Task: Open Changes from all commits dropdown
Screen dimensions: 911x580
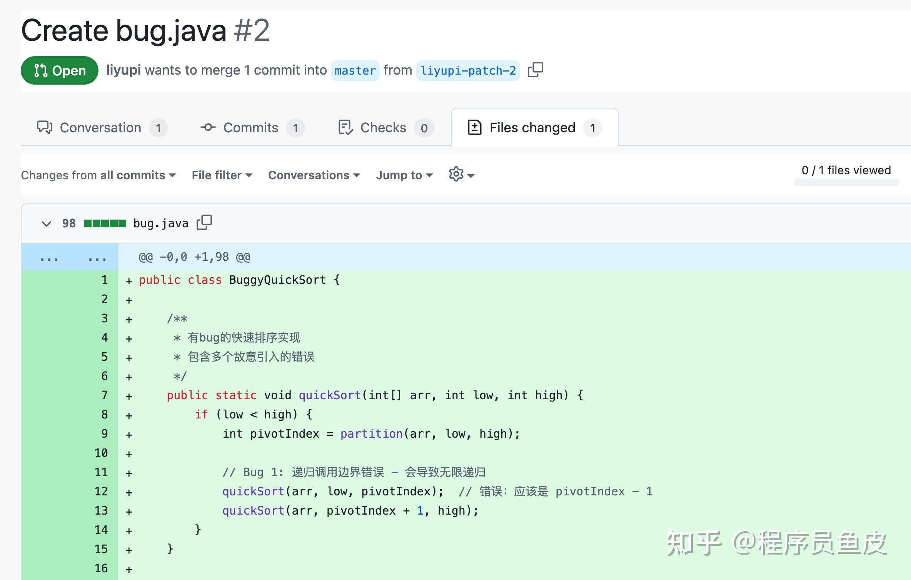Action: [98, 175]
